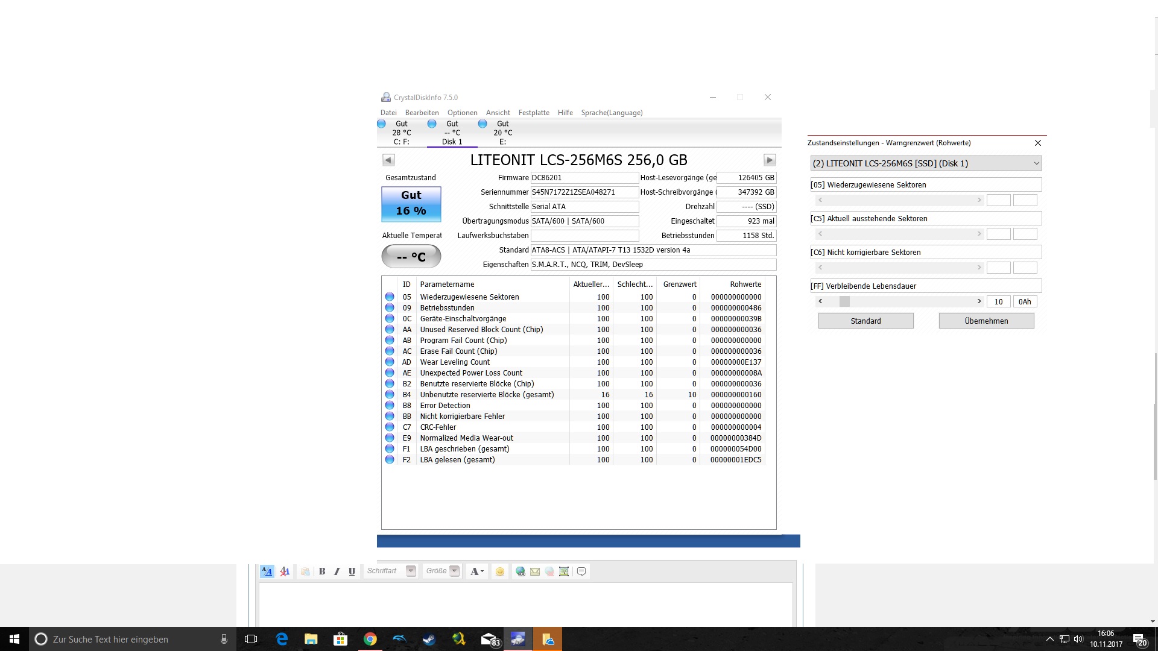Screen dimensions: 1158x651
Task: Click the insert image icon
Action: coord(564,571)
